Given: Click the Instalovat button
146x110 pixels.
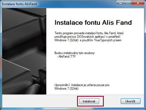Looking at the screenshot, I should pos(89,101).
